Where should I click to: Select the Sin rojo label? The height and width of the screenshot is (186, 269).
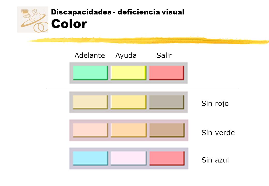pos(215,104)
